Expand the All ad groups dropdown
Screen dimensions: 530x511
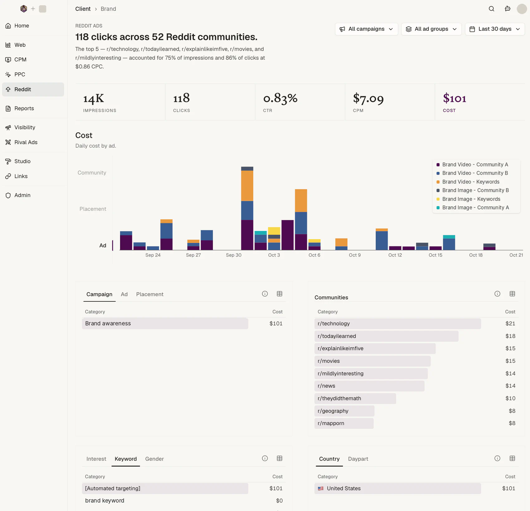tap(431, 29)
